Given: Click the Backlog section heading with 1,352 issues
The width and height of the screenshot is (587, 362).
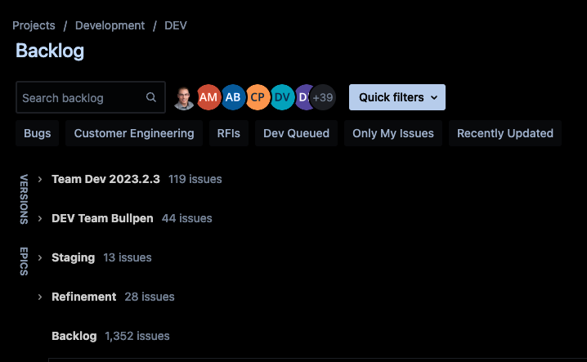Looking at the screenshot, I should click(x=74, y=336).
